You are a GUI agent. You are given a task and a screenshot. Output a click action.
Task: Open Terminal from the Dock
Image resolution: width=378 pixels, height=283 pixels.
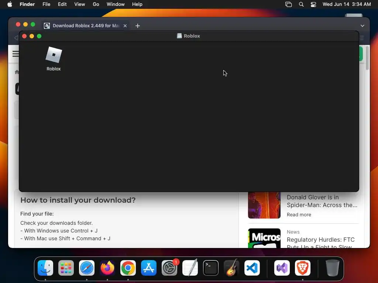click(x=211, y=268)
